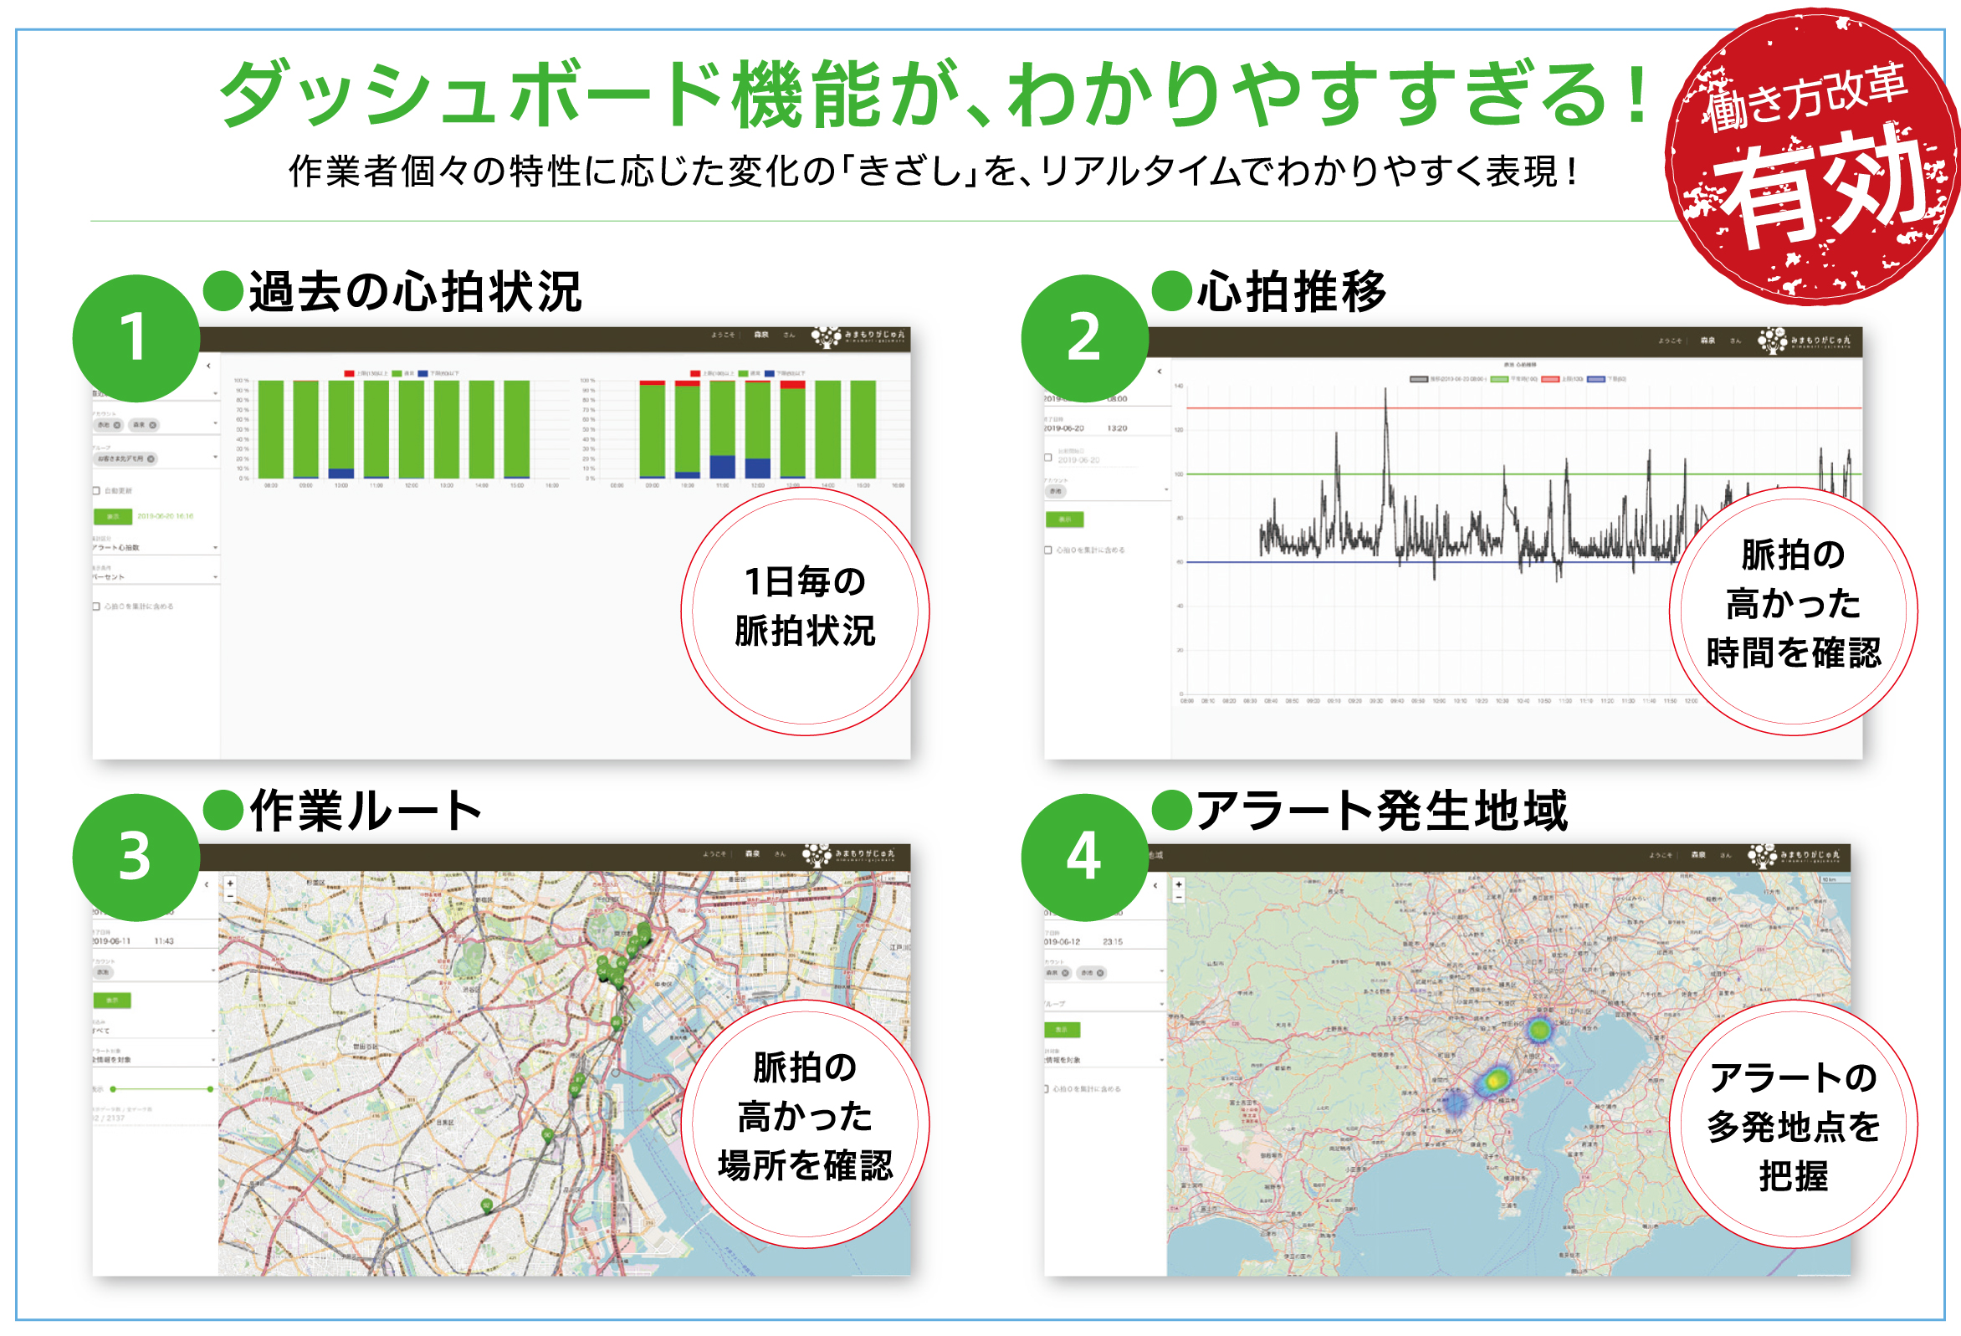Click the left handle of the 作業ルート range slider
The height and width of the screenshot is (1336, 1961).
pos(113,1089)
